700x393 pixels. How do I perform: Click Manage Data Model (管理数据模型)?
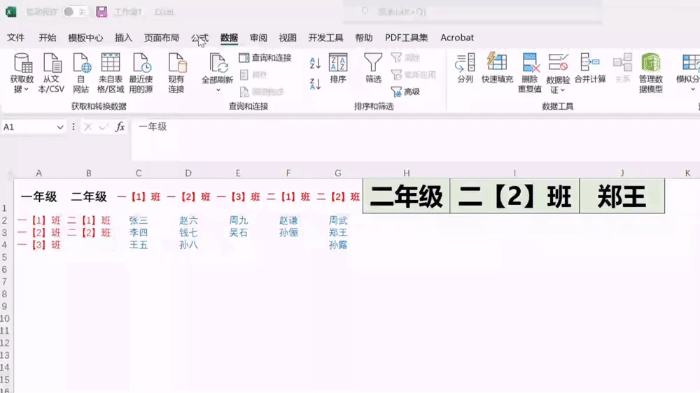(x=650, y=73)
